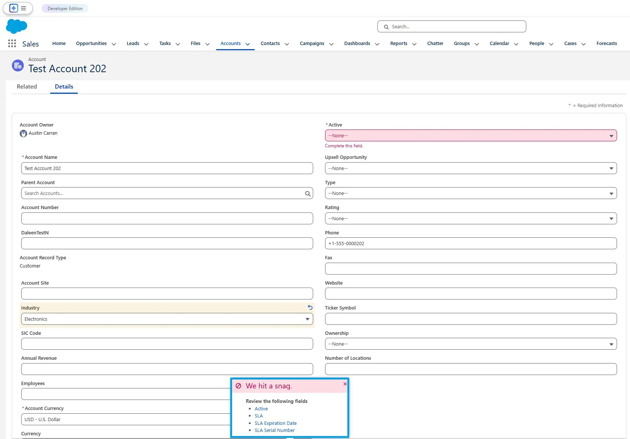The height and width of the screenshot is (439, 630).
Task: Undo the Industry field change
Action: point(310,308)
